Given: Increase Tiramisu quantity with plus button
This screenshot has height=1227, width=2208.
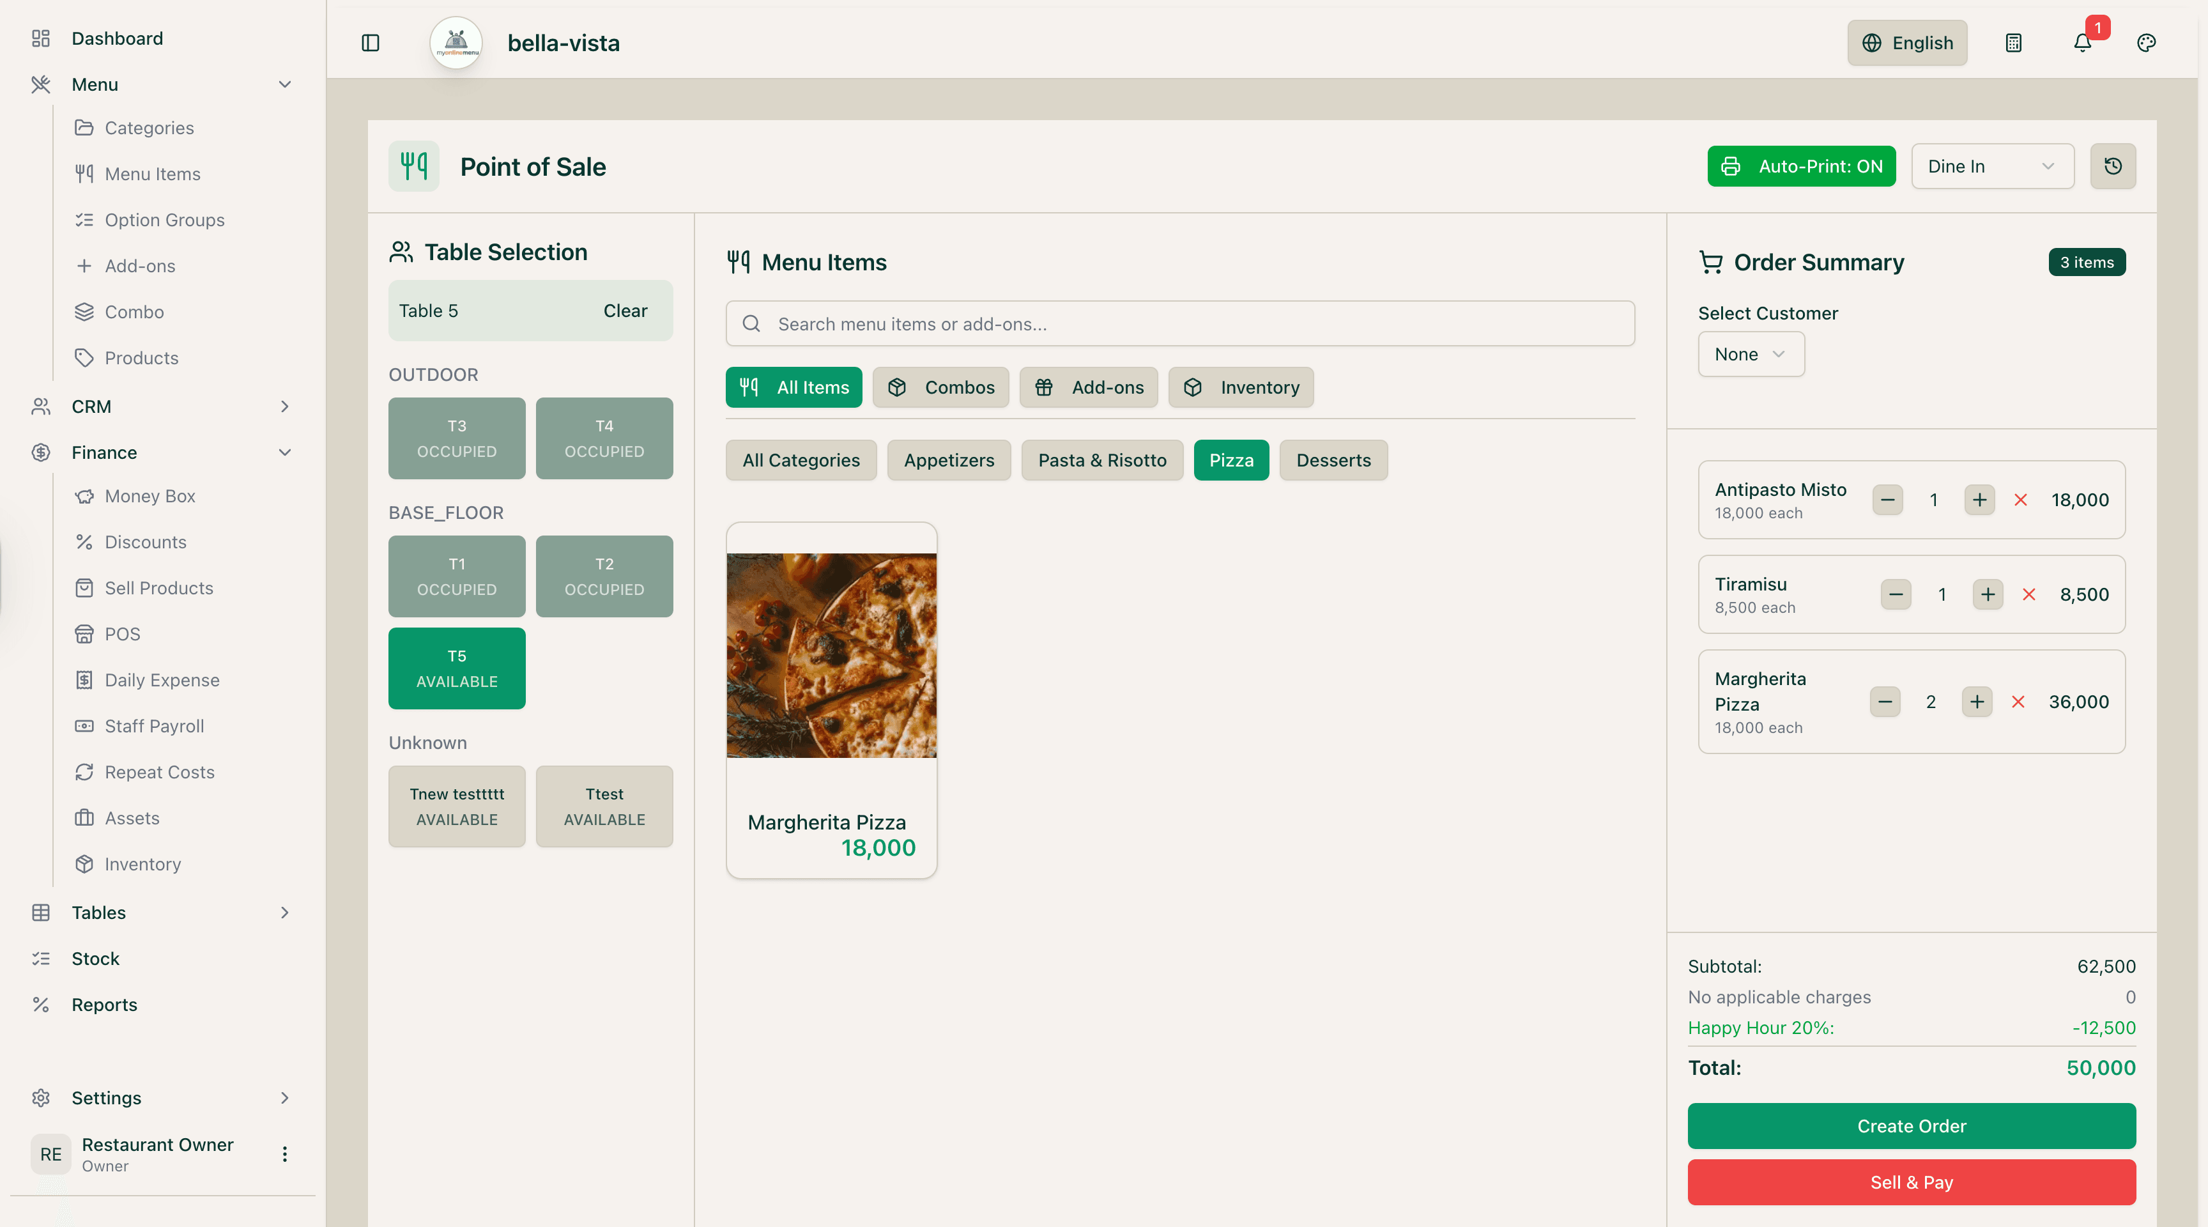Looking at the screenshot, I should pyautogui.click(x=1988, y=593).
